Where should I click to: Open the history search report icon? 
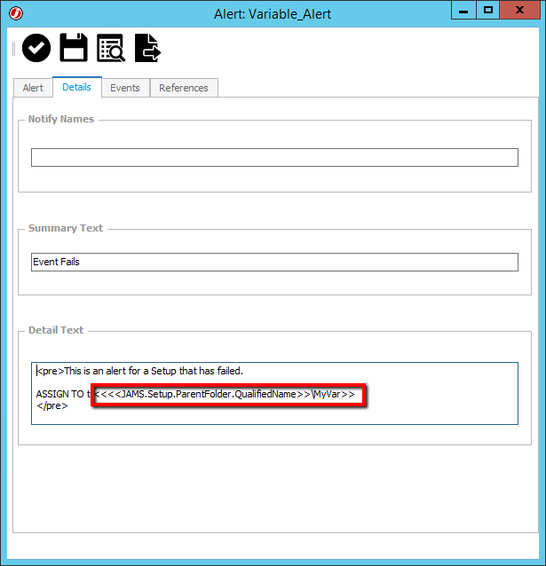(x=111, y=48)
